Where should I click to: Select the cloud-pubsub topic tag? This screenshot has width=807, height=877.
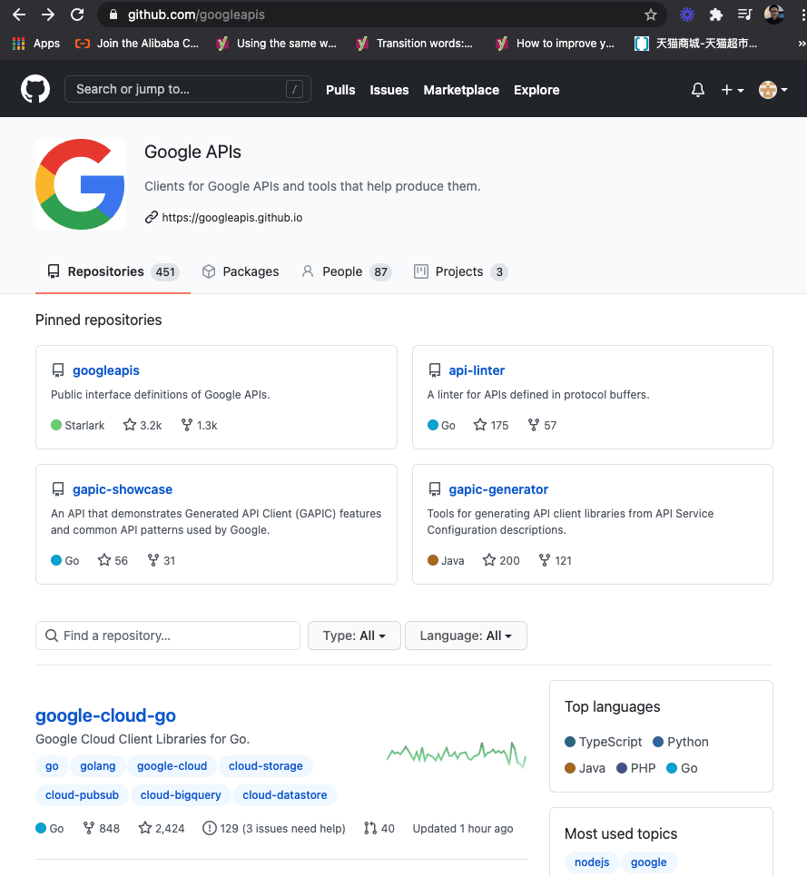coord(83,795)
